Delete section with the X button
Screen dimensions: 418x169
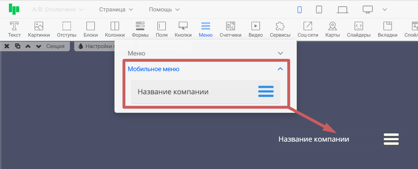click(x=7, y=46)
